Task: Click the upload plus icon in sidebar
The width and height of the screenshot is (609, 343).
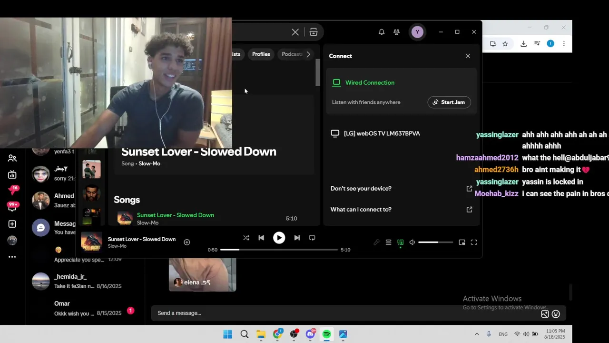Action: tap(12, 224)
